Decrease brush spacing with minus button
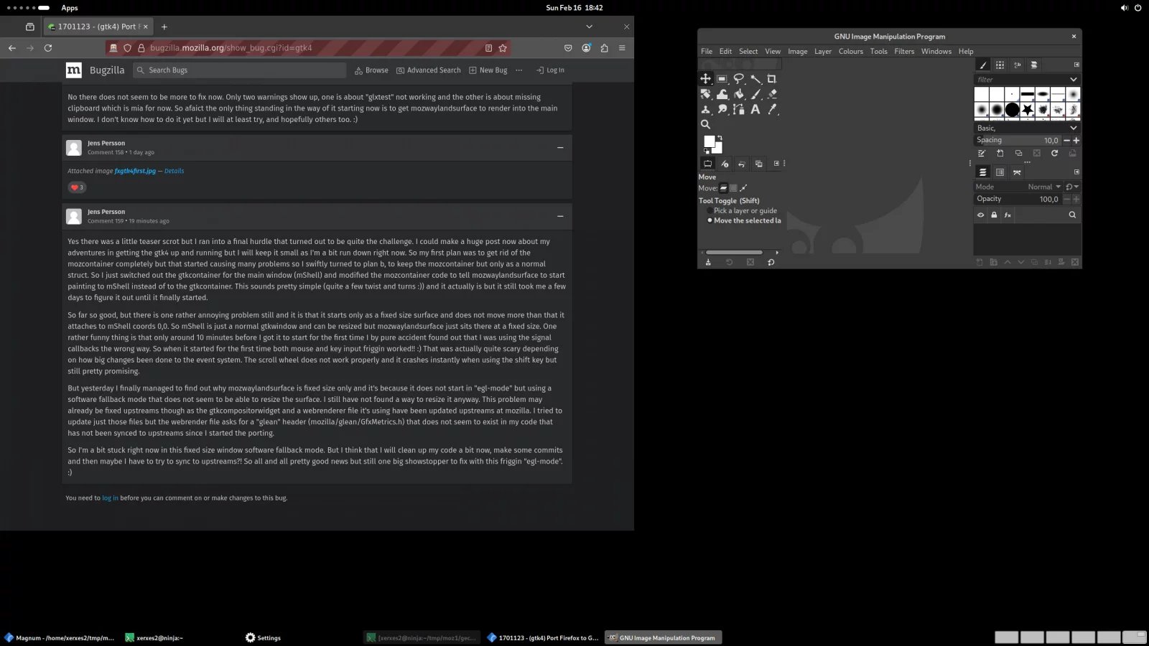 tap(1066, 140)
